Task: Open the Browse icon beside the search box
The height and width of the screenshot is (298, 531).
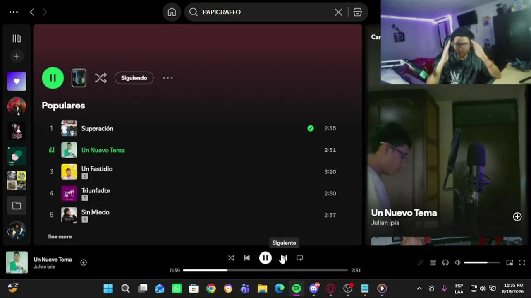Action: click(358, 12)
